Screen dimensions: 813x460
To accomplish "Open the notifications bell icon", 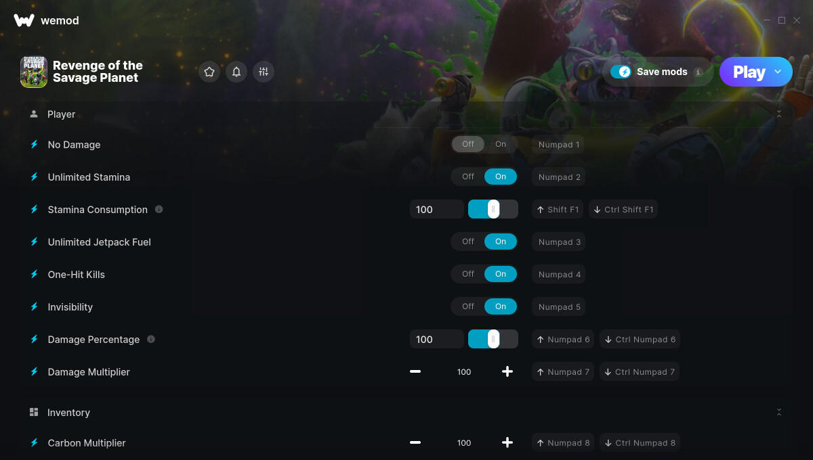I will point(236,72).
